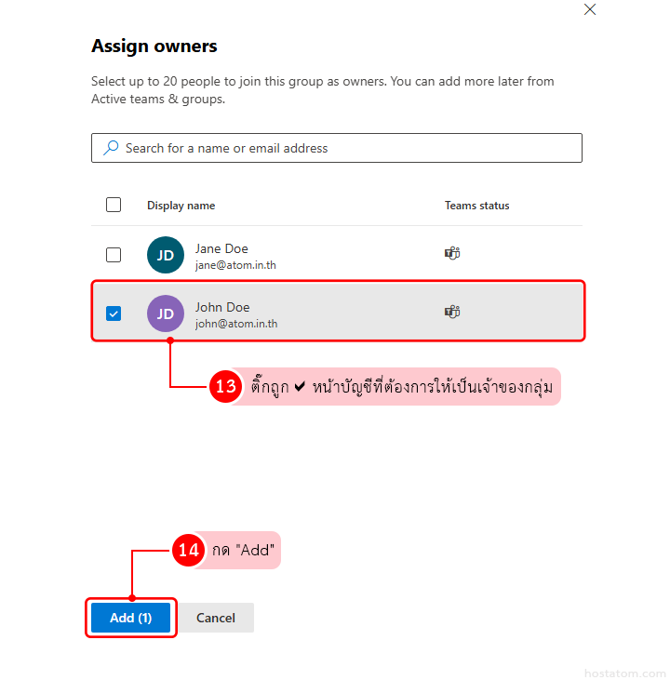Screen dimensions: 670x680
Task: Click the john@atom.in.th email address
Action: [236, 324]
